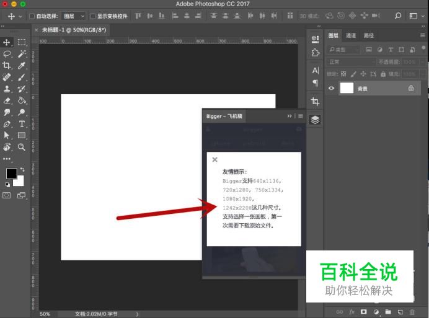The width and height of the screenshot is (429, 318).
Task: Reset default foreground and background colors
Action: pyautogui.click(x=7, y=185)
